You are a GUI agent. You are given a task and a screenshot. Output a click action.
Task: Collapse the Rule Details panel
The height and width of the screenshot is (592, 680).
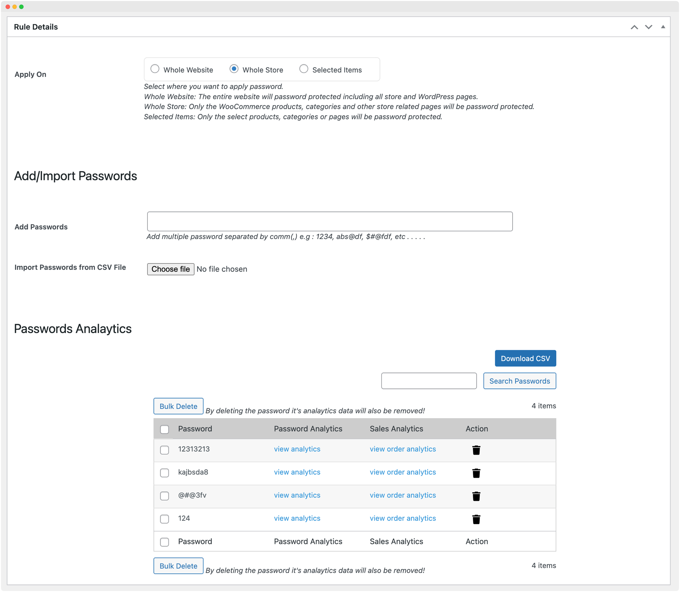663,27
